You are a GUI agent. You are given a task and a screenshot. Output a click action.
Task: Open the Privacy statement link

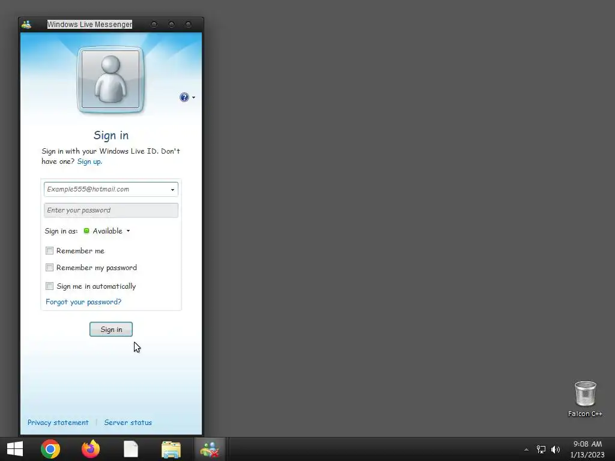58,423
